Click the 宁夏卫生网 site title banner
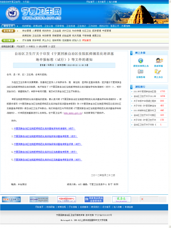 [41, 14]
